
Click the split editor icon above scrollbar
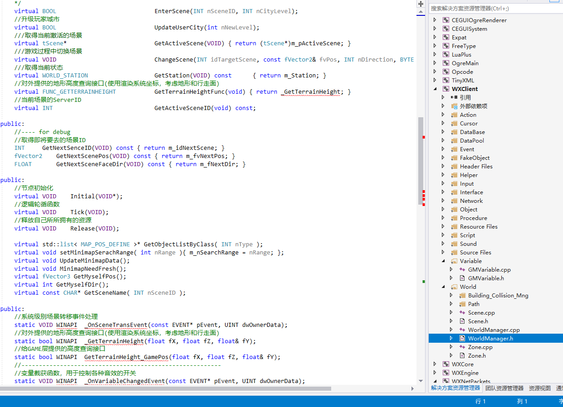pyautogui.click(x=421, y=4)
